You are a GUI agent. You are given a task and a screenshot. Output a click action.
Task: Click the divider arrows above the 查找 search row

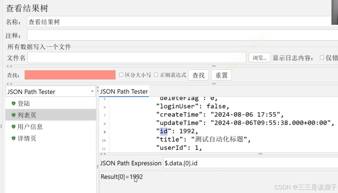pyautogui.click(x=9, y=66)
